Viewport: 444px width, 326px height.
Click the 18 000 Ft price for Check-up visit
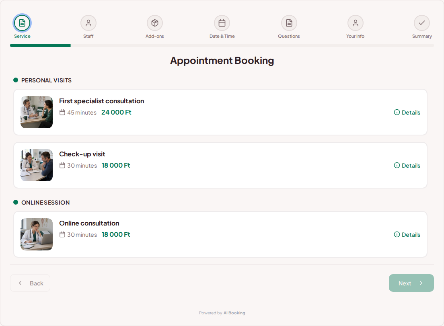(116, 165)
